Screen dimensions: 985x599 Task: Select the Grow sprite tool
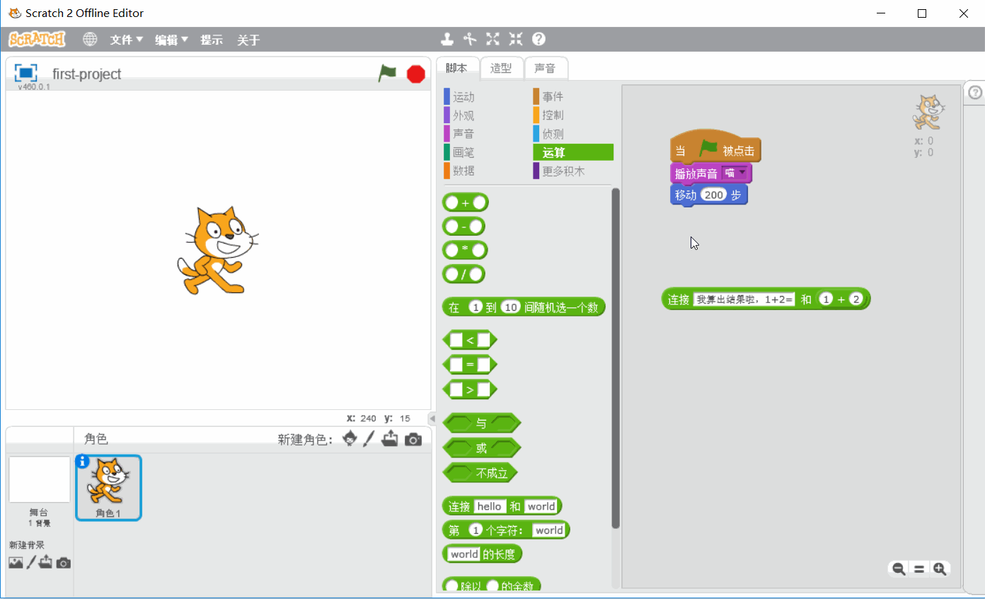point(492,39)
